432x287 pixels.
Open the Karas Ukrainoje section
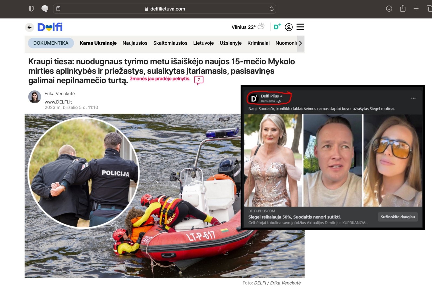click(98, 43)
